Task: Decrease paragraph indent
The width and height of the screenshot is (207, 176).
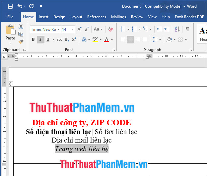Action: coord(160,29)
